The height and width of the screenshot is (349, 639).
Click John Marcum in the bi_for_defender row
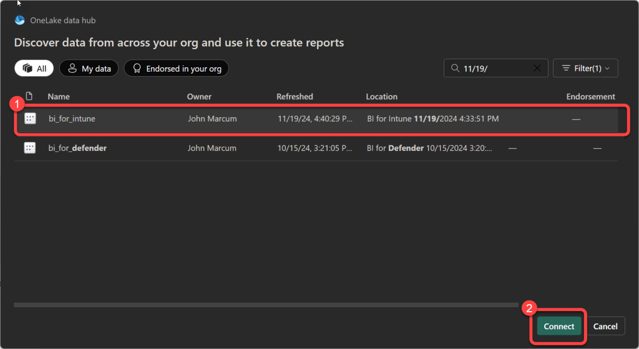pyautogui.click(x=212, y=148)
